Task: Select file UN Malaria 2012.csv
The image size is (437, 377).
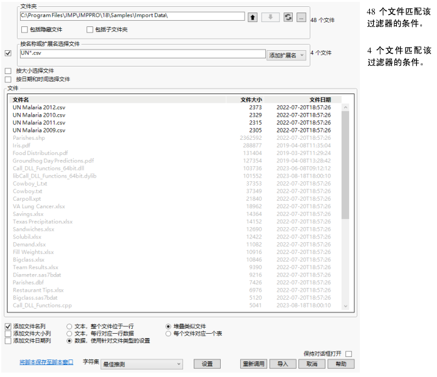Action: pyautogui.click(x=39, y=107)
